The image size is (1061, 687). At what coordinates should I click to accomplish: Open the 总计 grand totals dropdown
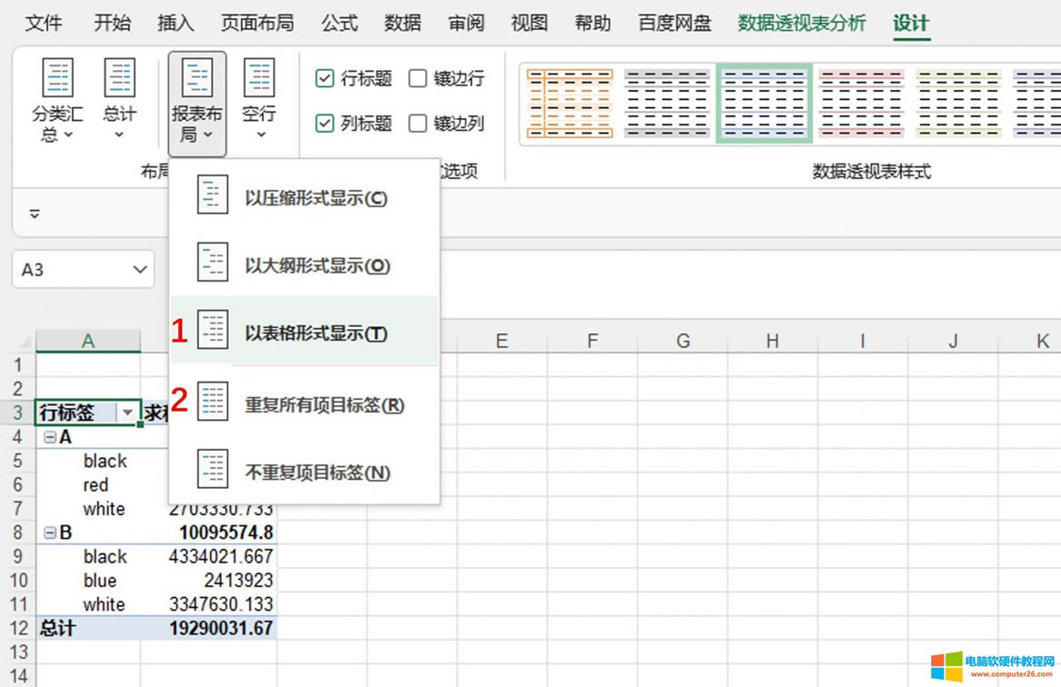click(119, 102)
